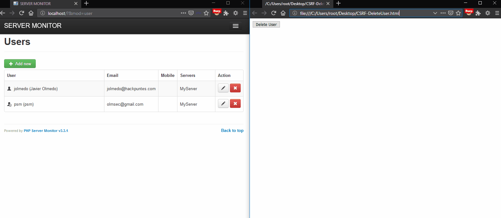Go forward in left browser window

click(x=12, y=13)
